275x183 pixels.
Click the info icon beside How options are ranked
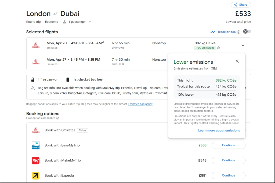pos(58,118)
